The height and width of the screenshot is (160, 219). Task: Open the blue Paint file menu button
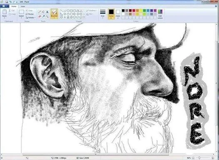pyautogui.click(x=5, y=6)
